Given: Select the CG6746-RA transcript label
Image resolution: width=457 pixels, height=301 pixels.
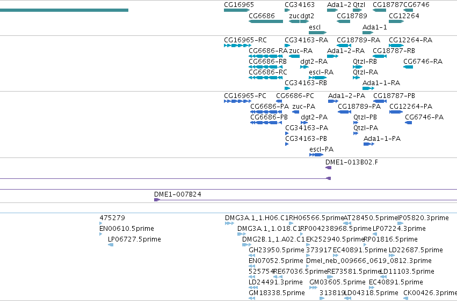Looking at the screenshot, I should (x=423, y=62).
